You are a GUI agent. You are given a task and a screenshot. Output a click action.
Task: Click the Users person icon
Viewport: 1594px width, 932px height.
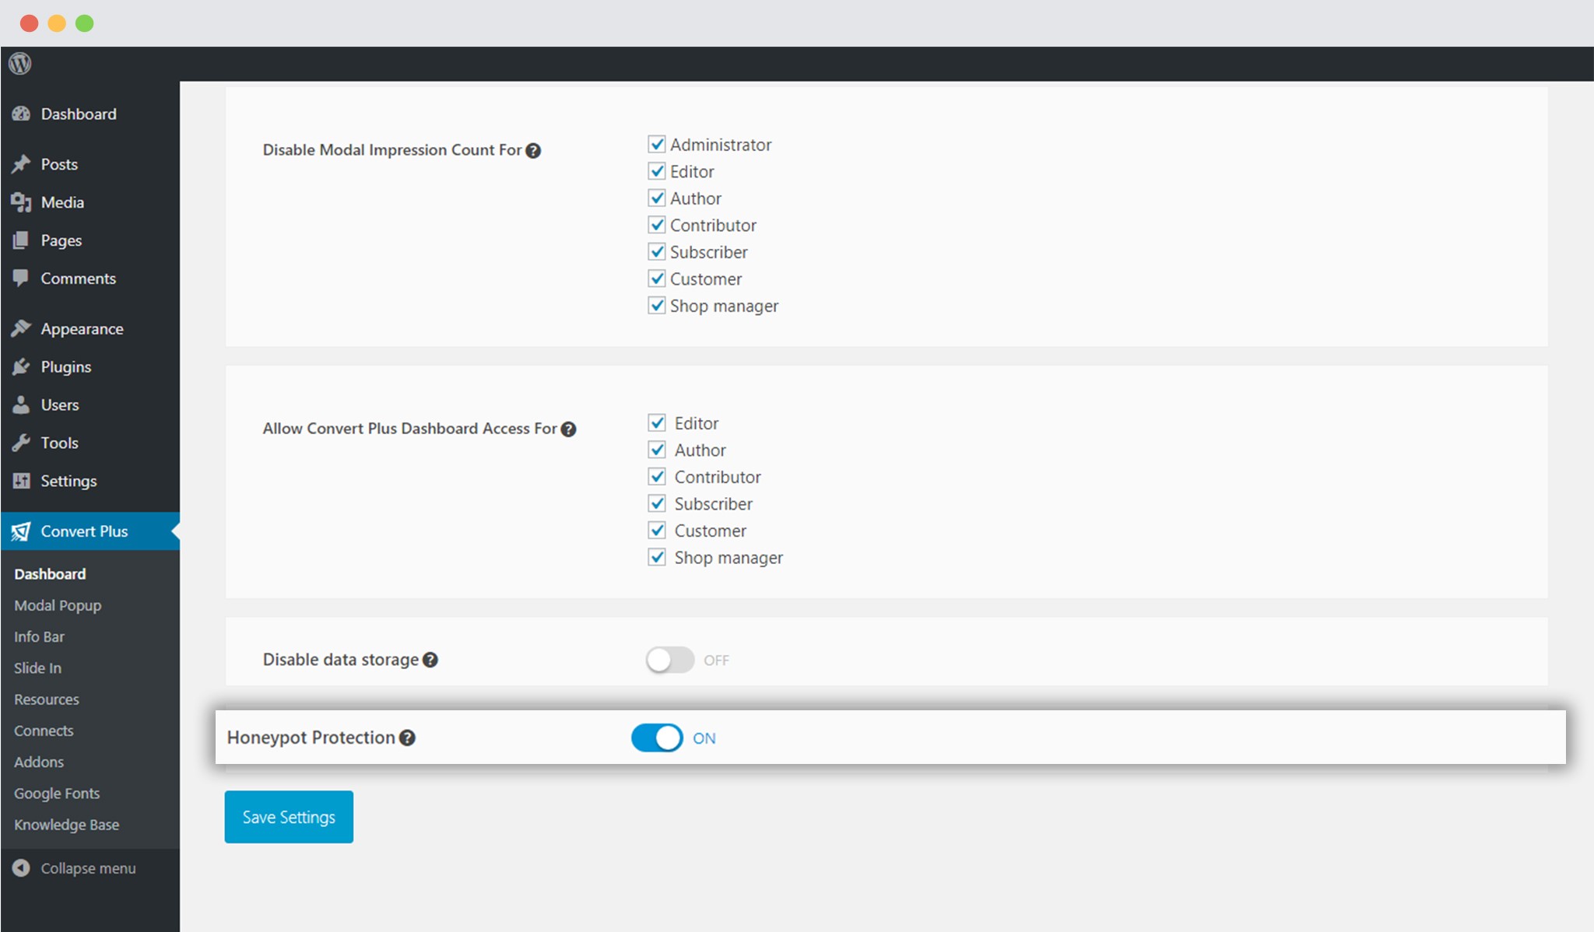click(21, 405)
